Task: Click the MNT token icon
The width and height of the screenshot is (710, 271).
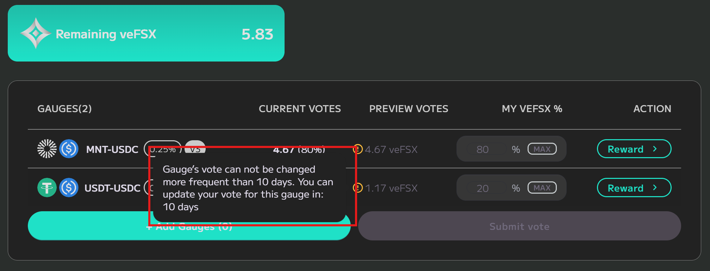Action: tap(47, 149)
